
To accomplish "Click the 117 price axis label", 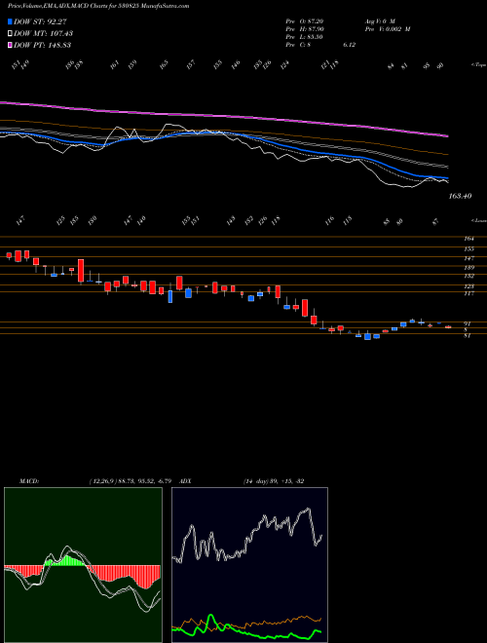I will 468,293.
